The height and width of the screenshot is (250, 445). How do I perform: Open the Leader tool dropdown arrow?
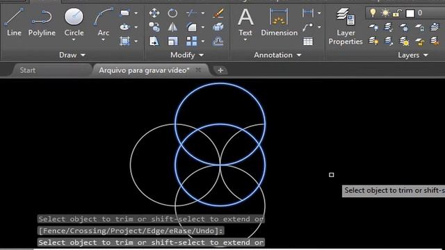point(319,27)
